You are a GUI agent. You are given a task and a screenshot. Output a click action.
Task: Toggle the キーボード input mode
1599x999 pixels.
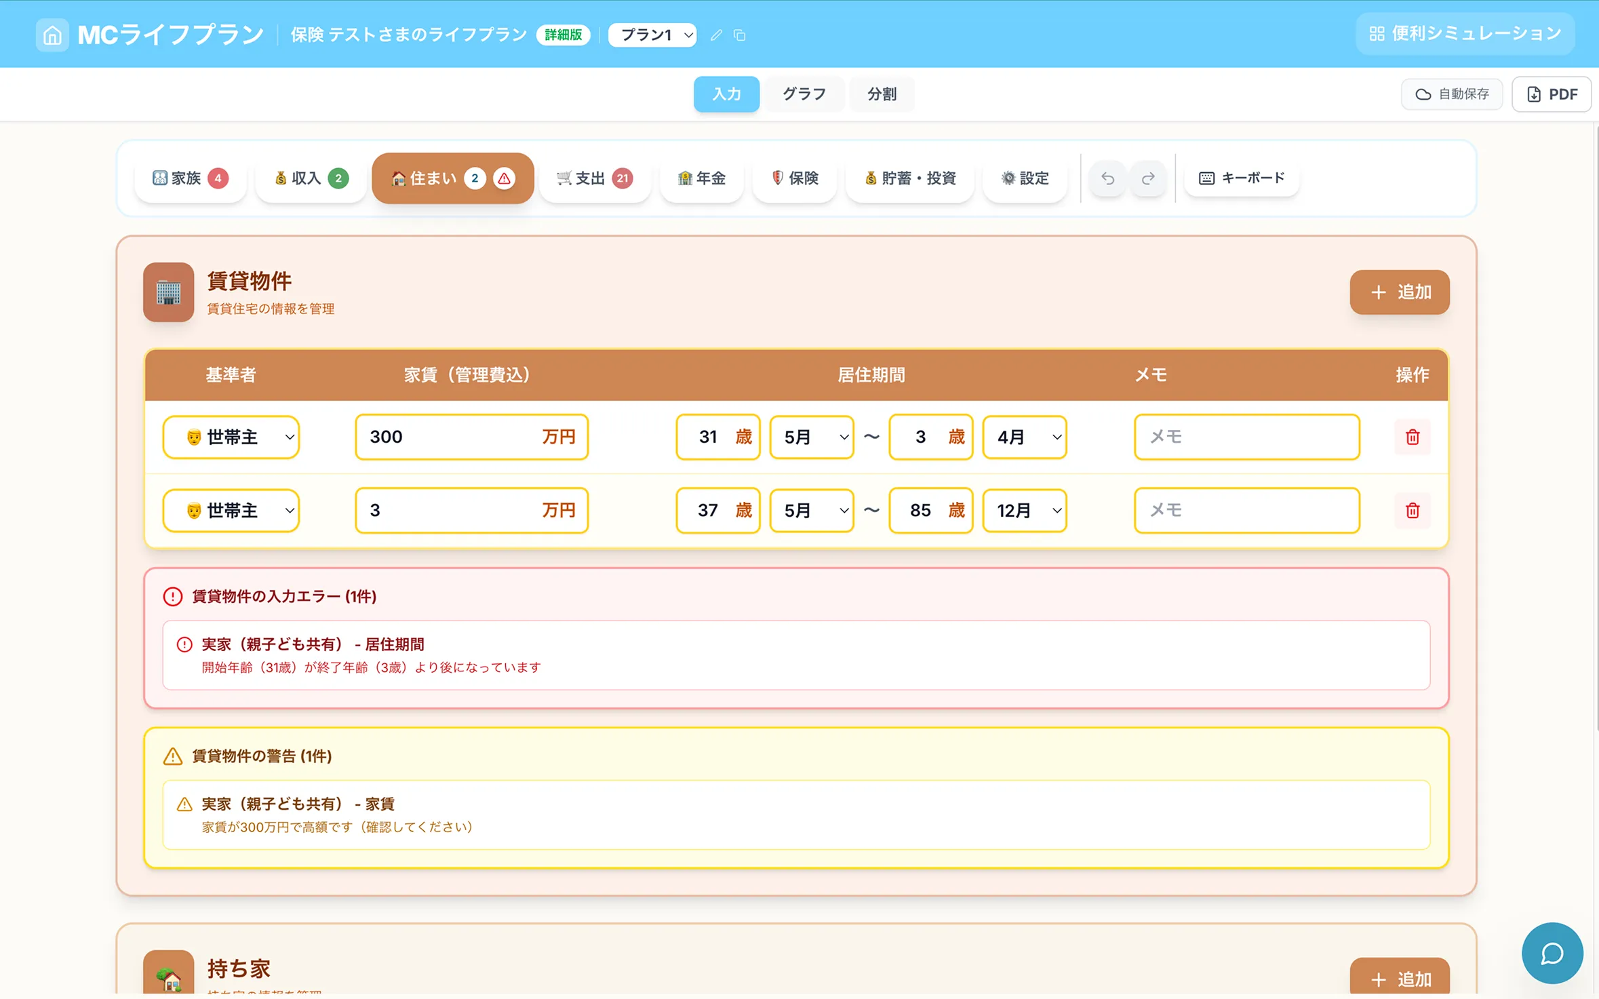(1242, 178)
